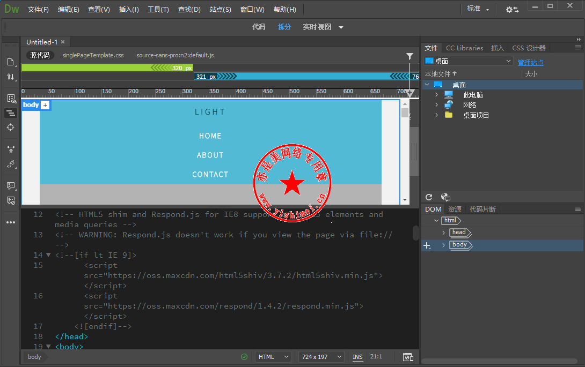The width and height of the screenshot is (585, 367).
Task: Open the Open Documents icon in left toolbar
Action: [x=10, y=62]
